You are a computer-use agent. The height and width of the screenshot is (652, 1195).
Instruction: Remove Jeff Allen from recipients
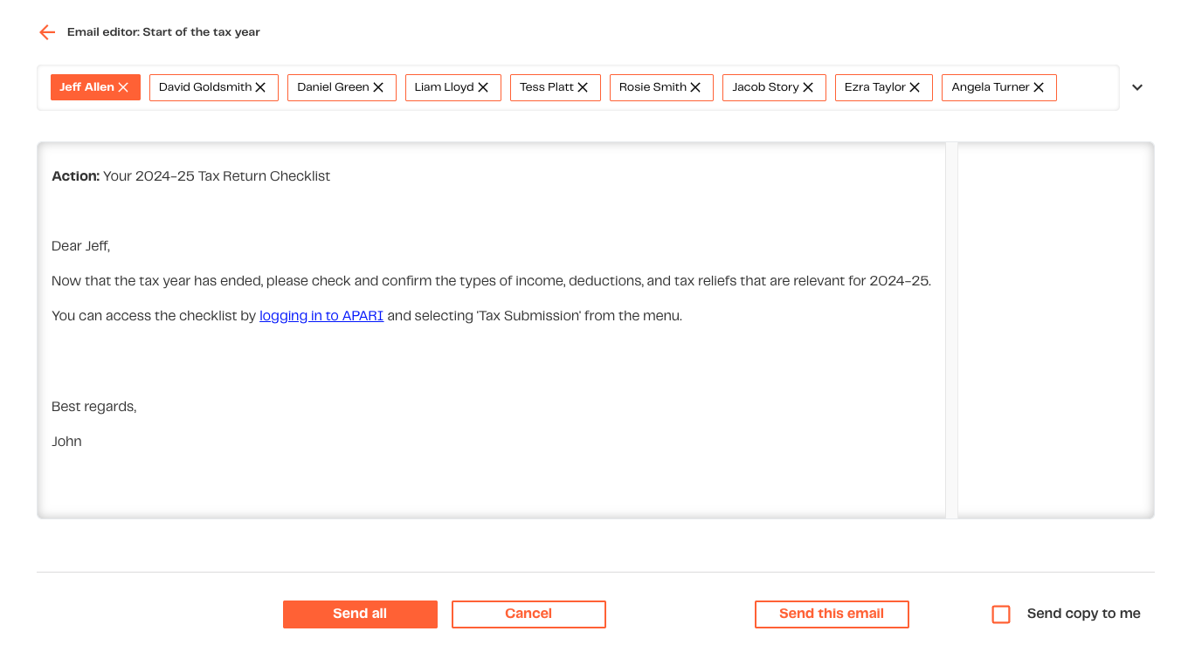123,87
